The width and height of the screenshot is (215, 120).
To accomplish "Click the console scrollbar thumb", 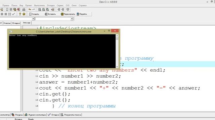I will coord(117,39).
